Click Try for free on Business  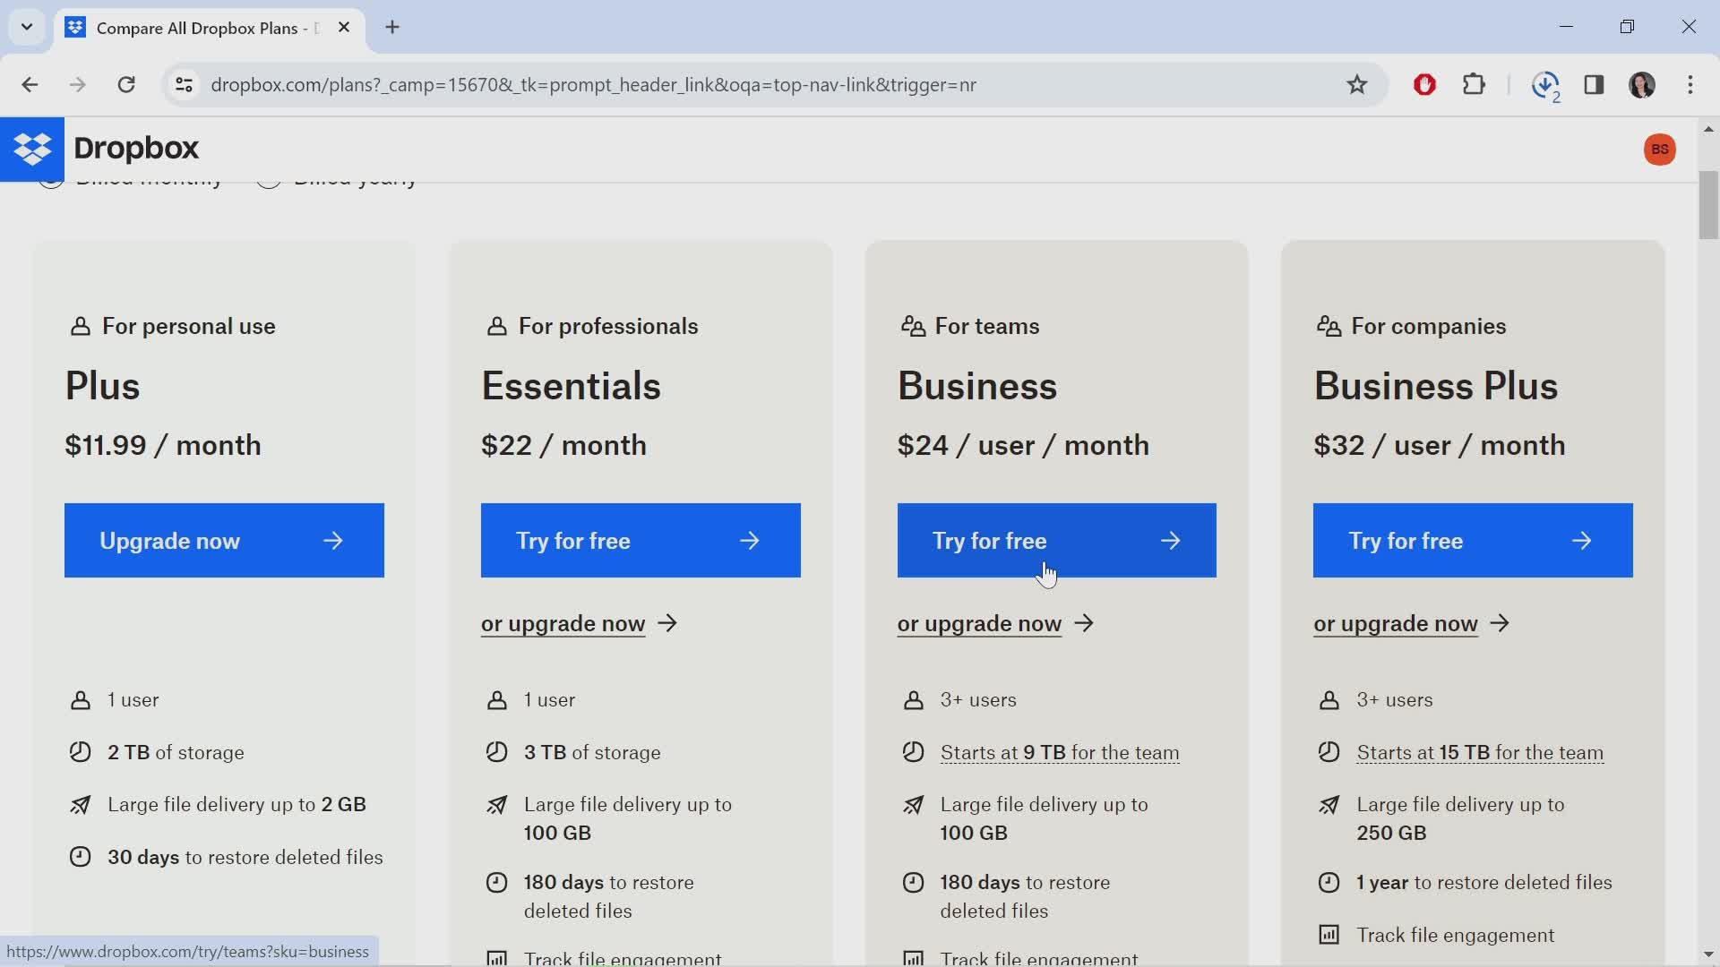point(1056,540)
